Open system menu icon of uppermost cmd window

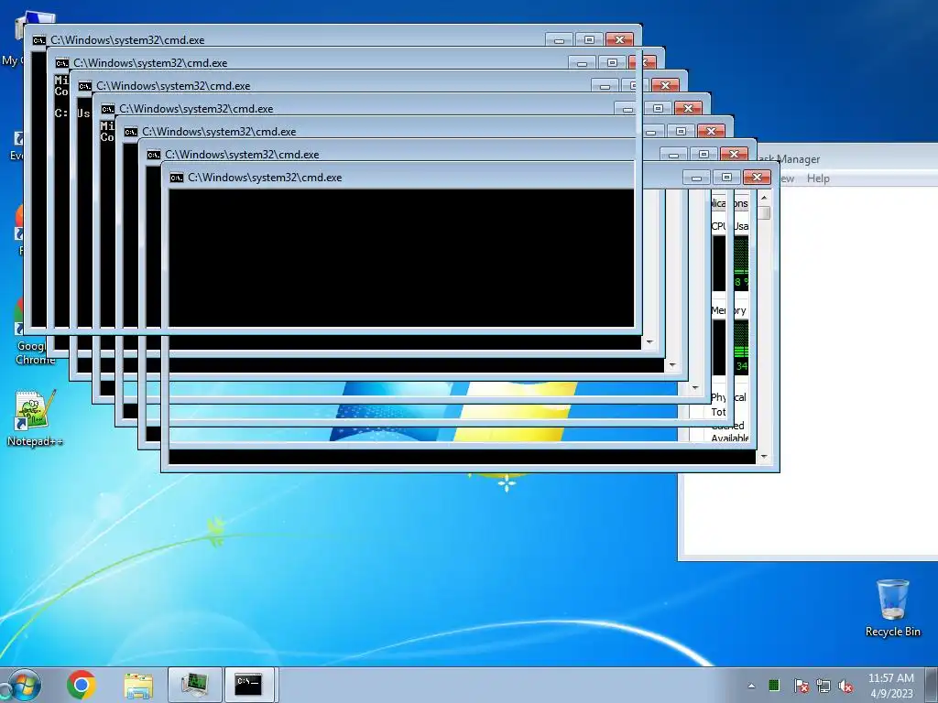point(38,40)
